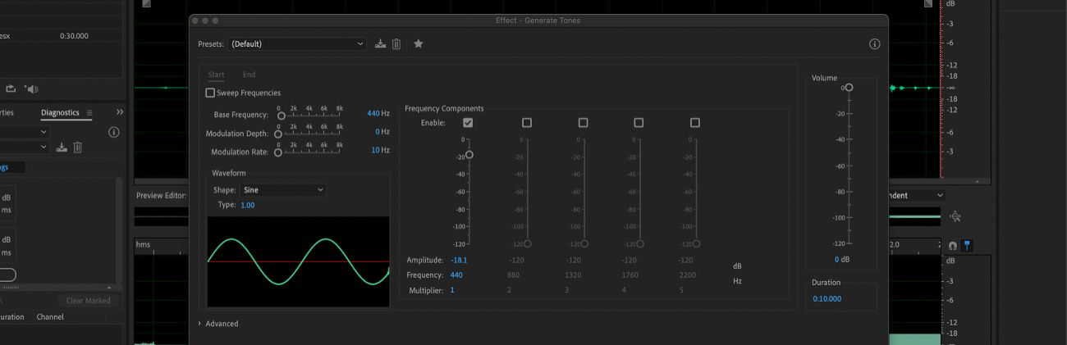Click the snapping magnet icon in editor

click(952, 245)
